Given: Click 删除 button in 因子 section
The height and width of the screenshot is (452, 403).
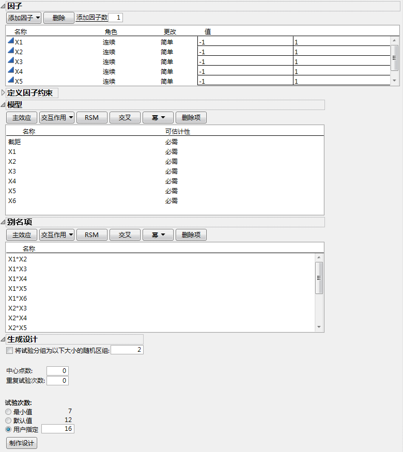Looking at the screenshot, I should click(59, 18).
